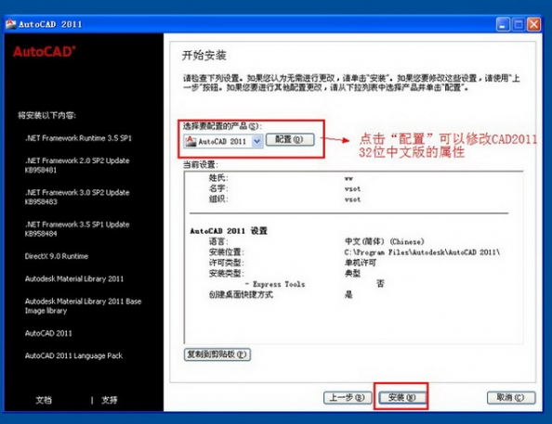Click the installation path text in settings
The height and width of the screenshot is (424, 552).
coord(422,252)
